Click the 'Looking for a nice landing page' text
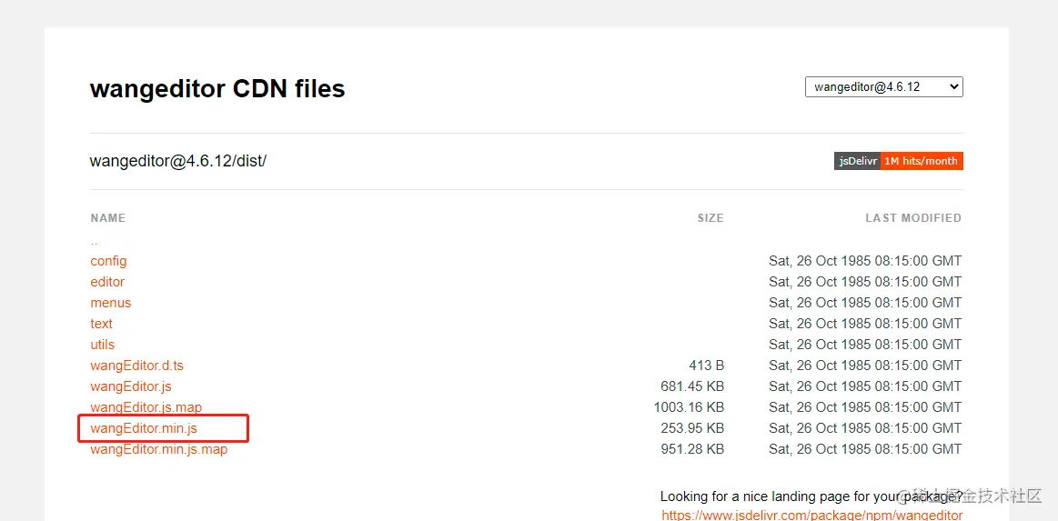The image size is (1058, 521). click(811, 496)
